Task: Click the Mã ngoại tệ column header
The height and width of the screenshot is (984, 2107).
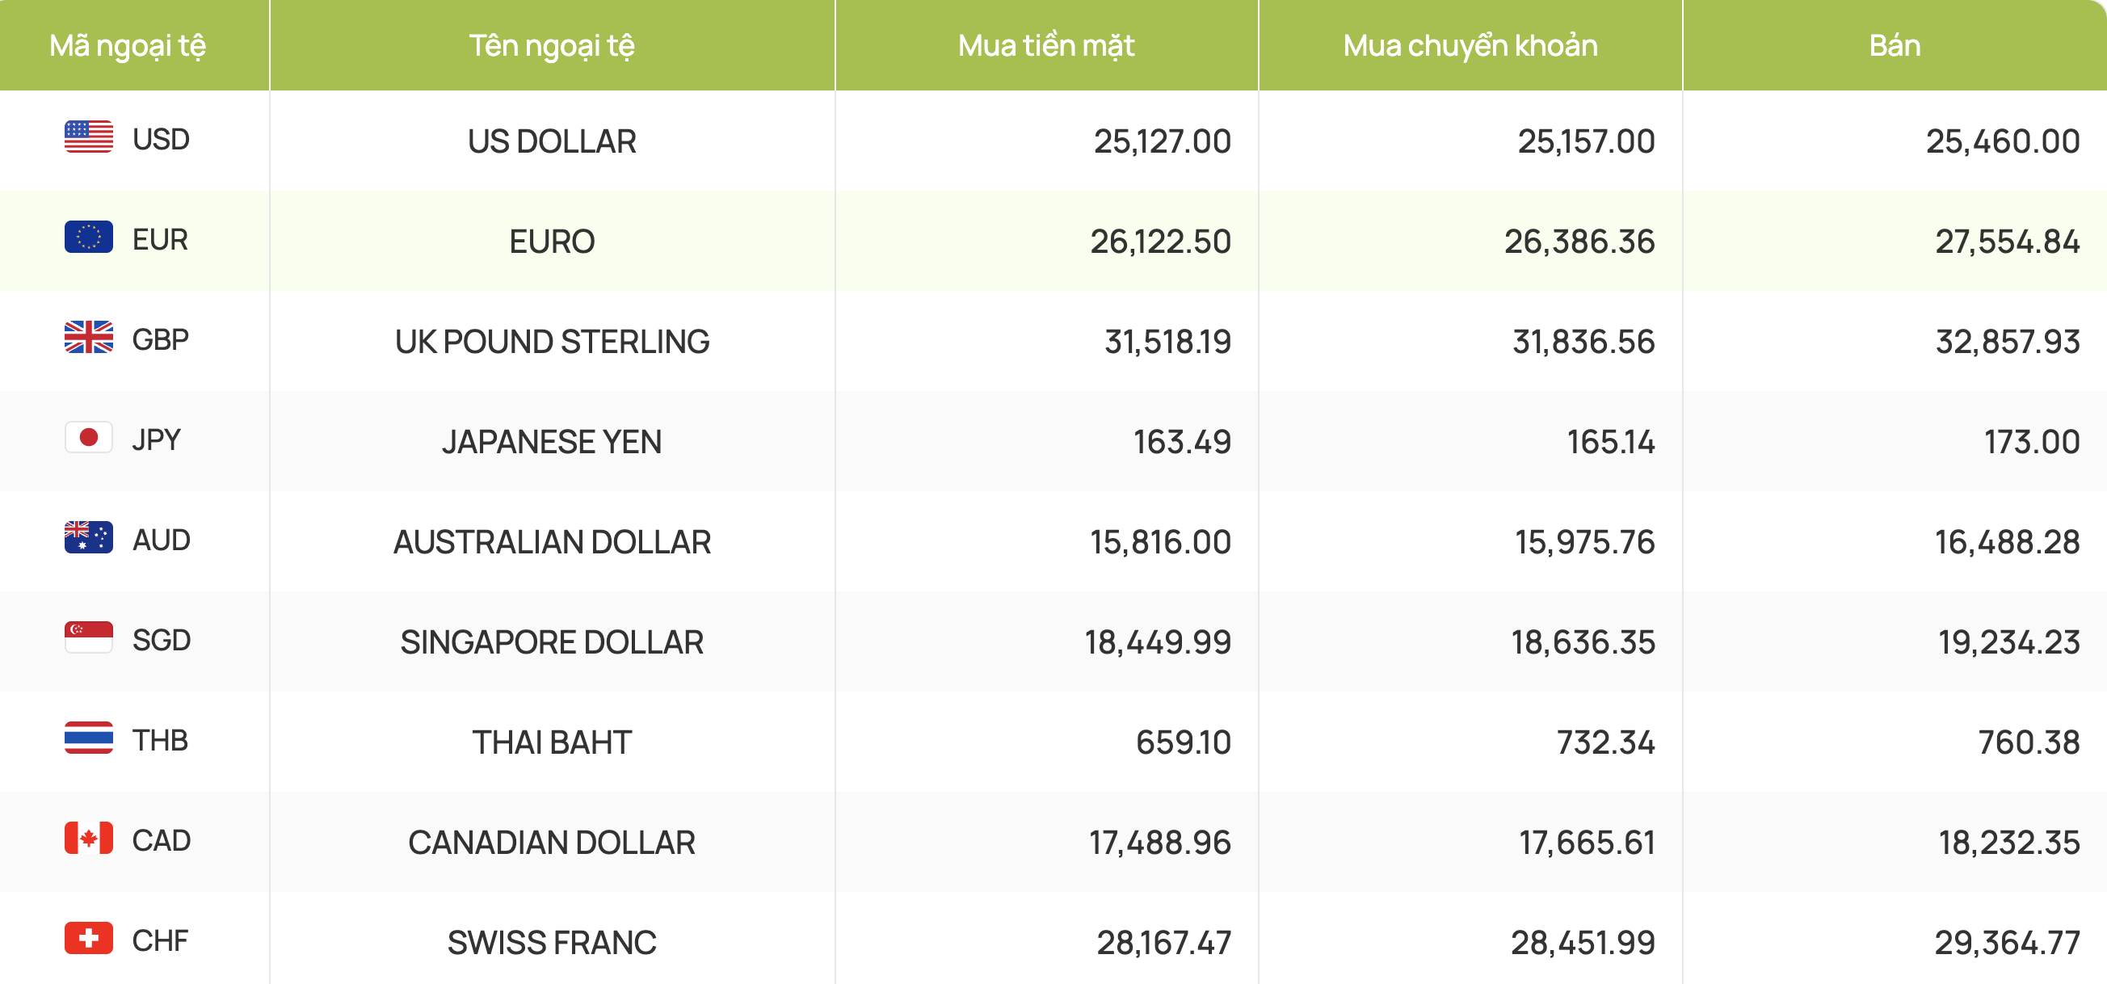Action: point(128,46)
